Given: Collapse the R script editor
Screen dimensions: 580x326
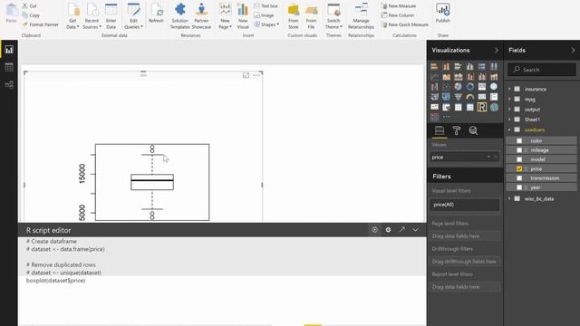Looking at the screenshot, I should 415,230.
